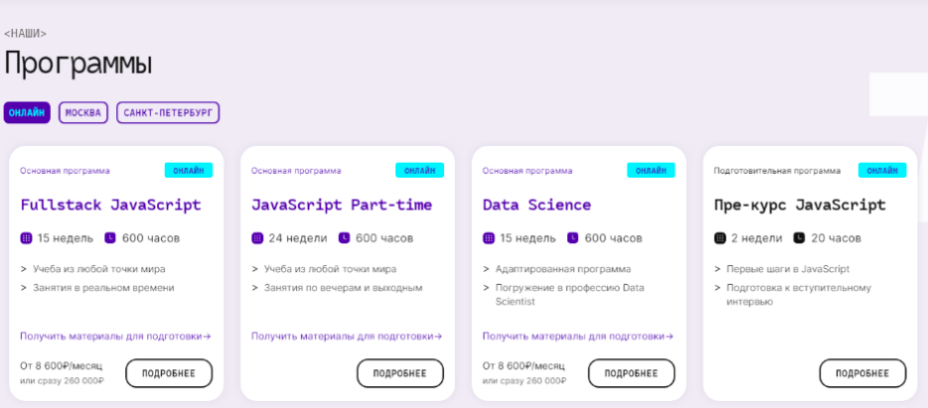The image size is (928, 408).
Task: Click calendar icon on Data Science card
Action: click(488, 238)
